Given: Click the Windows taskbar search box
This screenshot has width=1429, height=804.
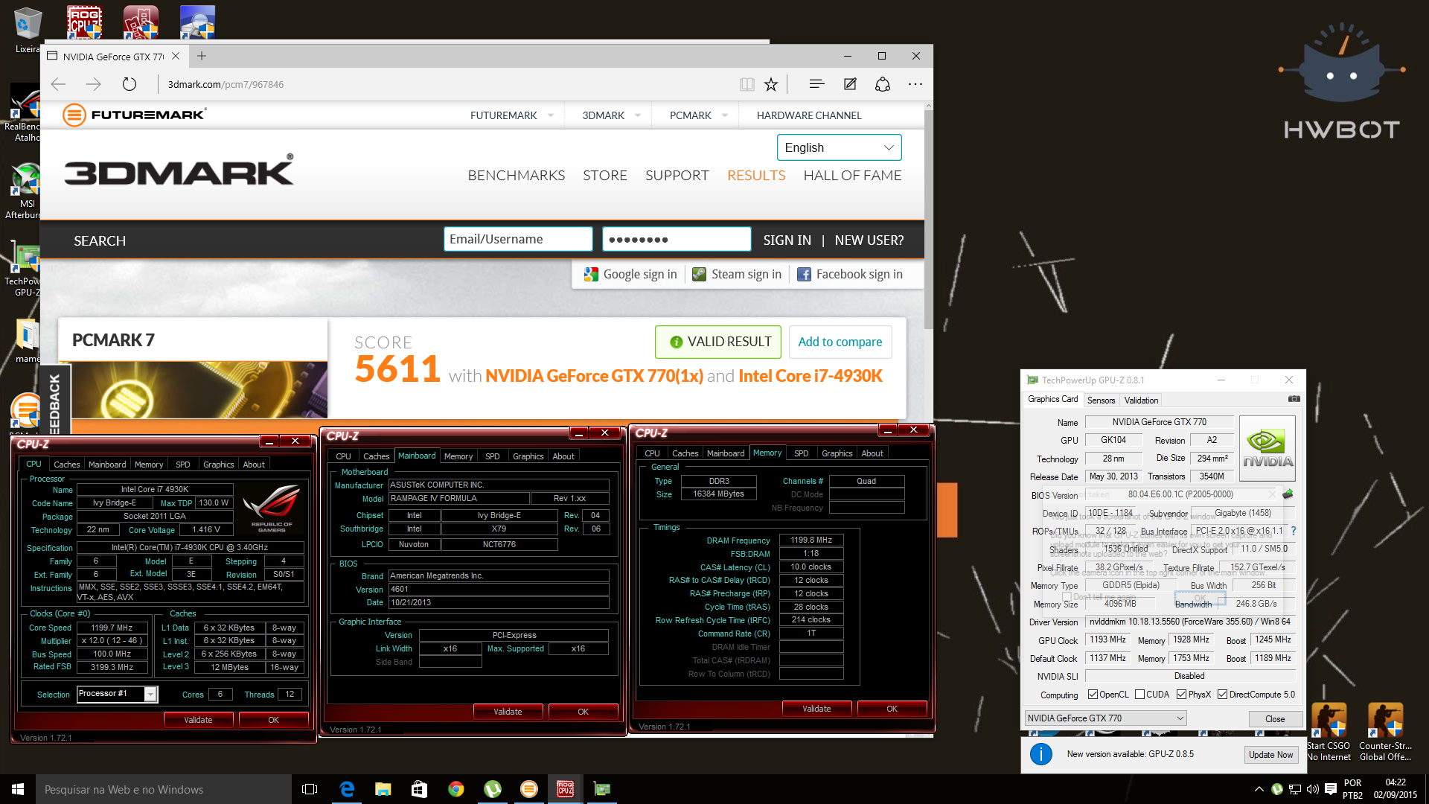Looking at the screenshot, I should pyautogui.click(x=164, y=789).
